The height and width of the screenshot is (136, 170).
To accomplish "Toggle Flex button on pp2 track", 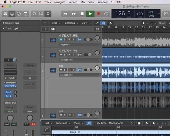I will pyautogui.click(x=80, y=115).
